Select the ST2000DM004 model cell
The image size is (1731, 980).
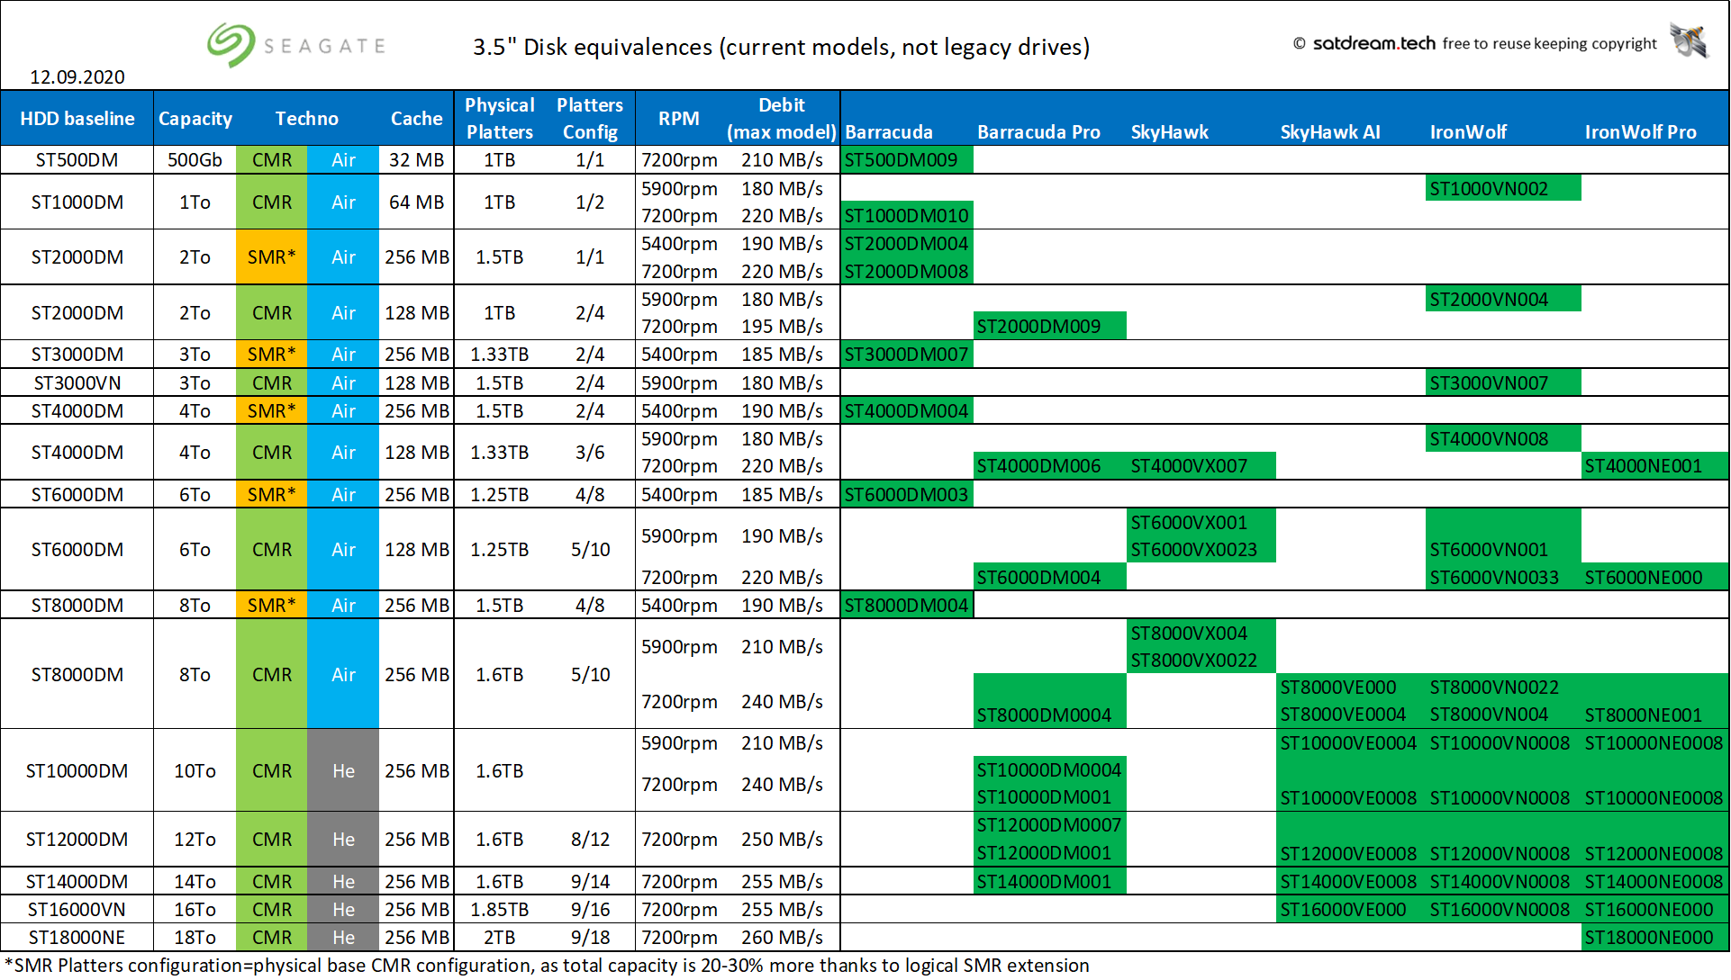point(907,243)
